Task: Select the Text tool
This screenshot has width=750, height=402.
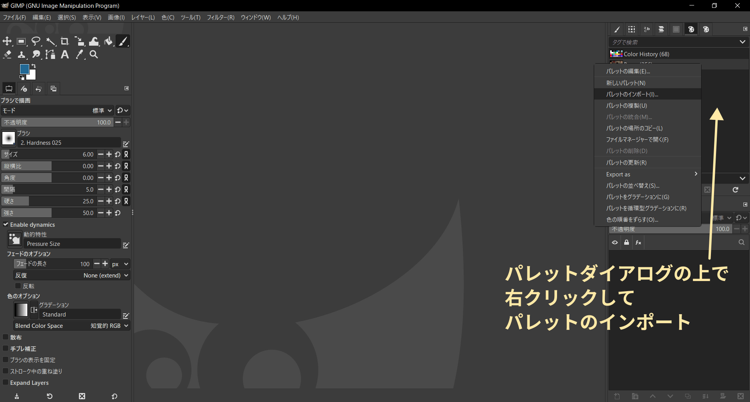Action: [x=65, y=55]
